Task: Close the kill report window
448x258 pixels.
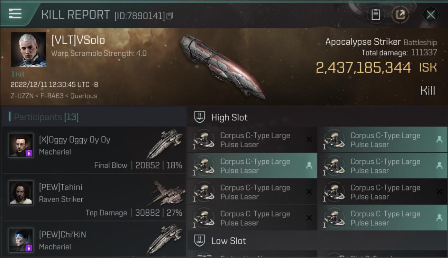Action: (430, 14)
